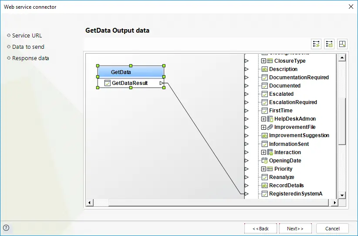Expand the ClosureType node
The image size is (358, 236).
coord(263,61)
